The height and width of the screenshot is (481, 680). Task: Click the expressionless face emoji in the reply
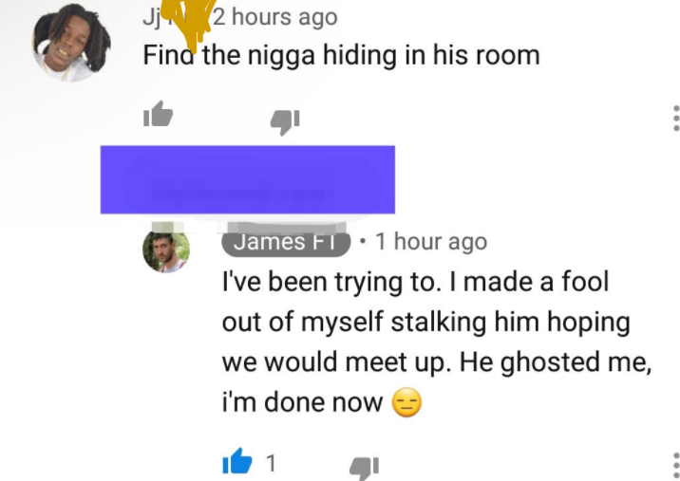point(406,402)
